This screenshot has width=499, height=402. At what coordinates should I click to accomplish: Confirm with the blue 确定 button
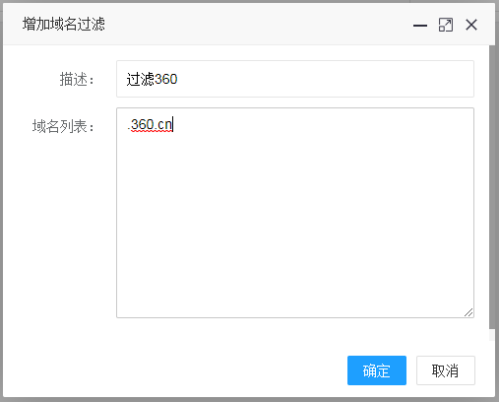point(377,370)
